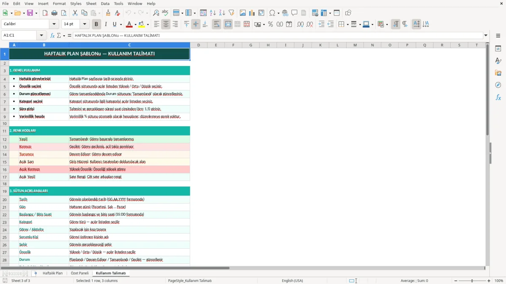Switch to Özet Paneli sheet tab
The width and height of the screenshot is (506, 284).
[80, 273]
